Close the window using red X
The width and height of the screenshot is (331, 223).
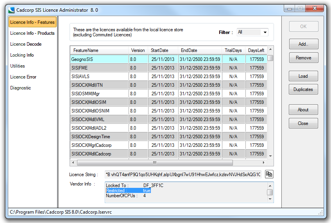tap(315, 9)
